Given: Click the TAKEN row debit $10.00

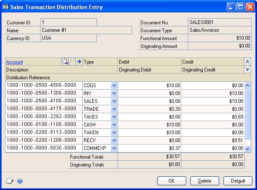Looking at the screenshot, I should [149, 133].
